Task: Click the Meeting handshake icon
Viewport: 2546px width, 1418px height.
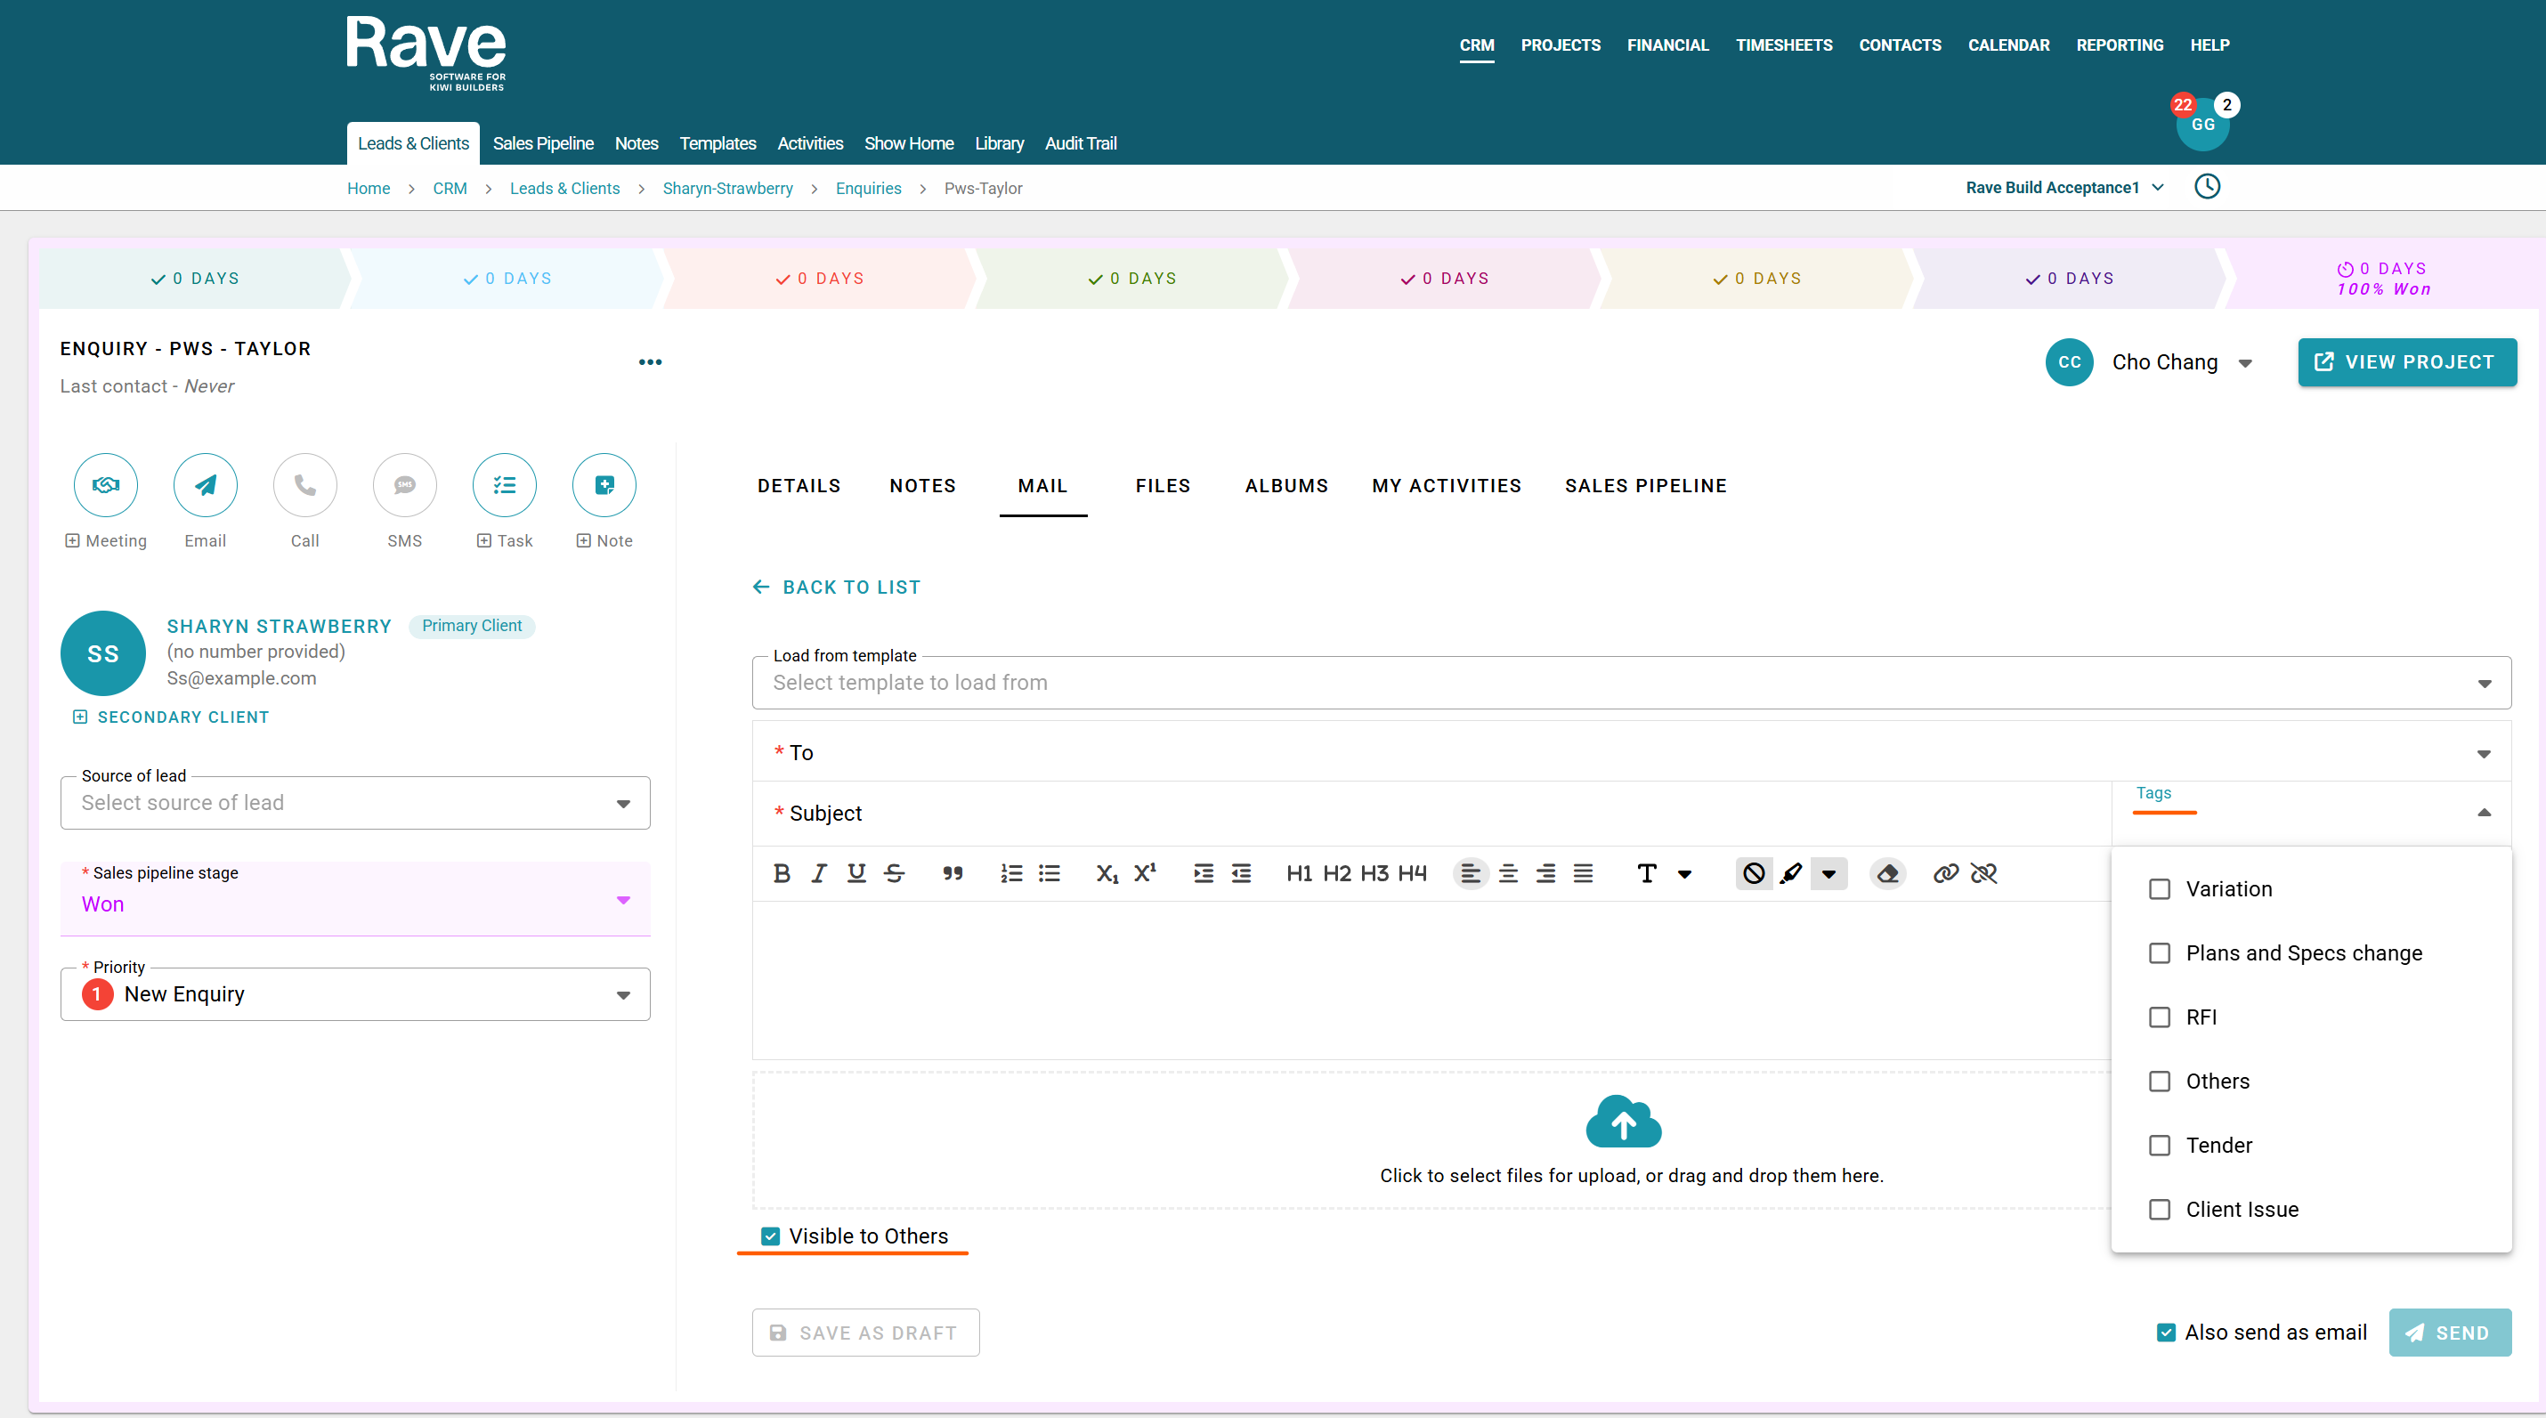Action: (106, 485)
